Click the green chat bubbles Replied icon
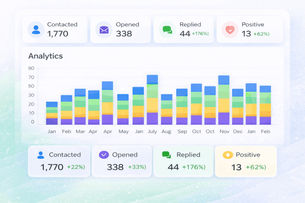 click(167, 30)
